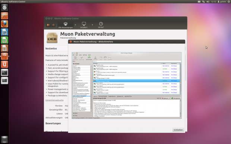Switch to the Alle Anwendungen view
This screenshot has height=144, width=231.
click(x=66, y=25)
